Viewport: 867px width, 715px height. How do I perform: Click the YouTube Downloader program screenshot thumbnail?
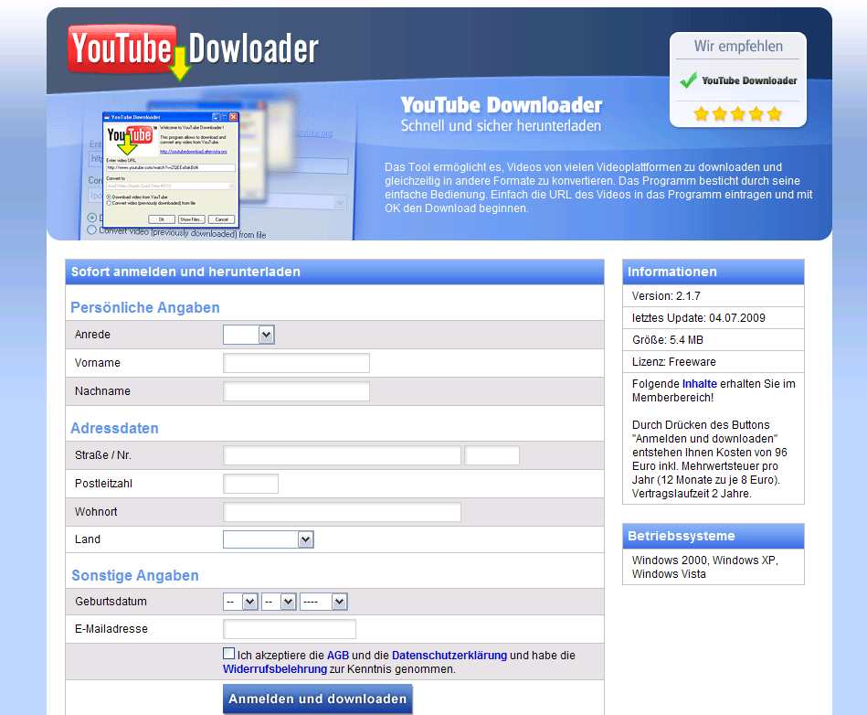click(171, 169)
